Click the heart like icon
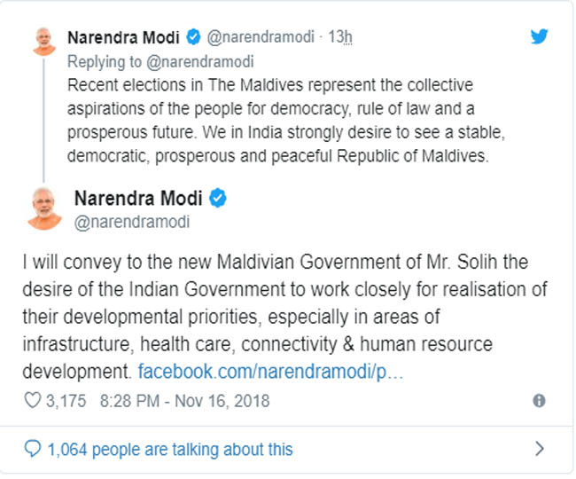Screen dimensions: 576x479 [x=33, y=400]
